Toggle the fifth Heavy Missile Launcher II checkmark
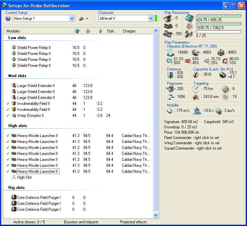 coord(8,159)
